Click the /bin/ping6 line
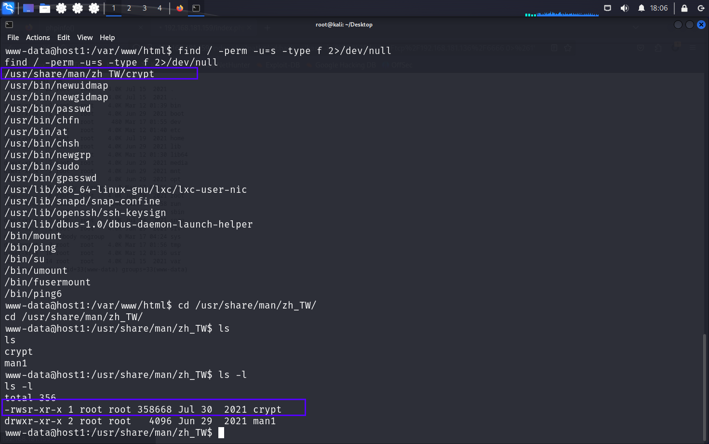 [x=33, y=294]
